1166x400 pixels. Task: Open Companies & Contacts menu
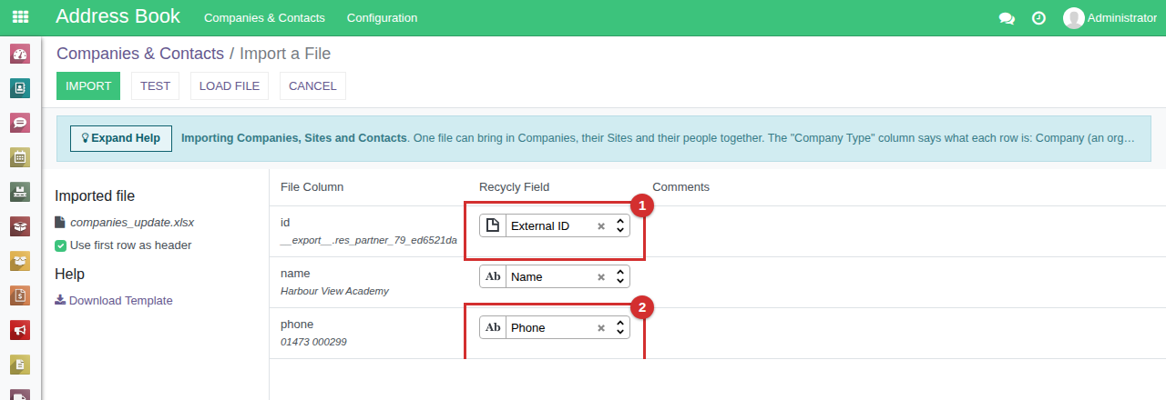pos(264,18)
